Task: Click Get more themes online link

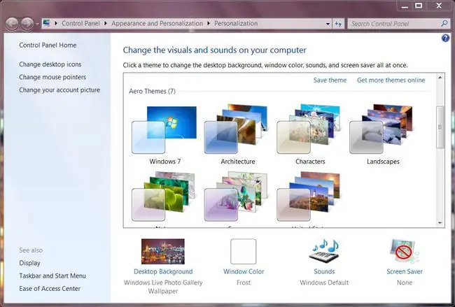Action: click(391, 80)
